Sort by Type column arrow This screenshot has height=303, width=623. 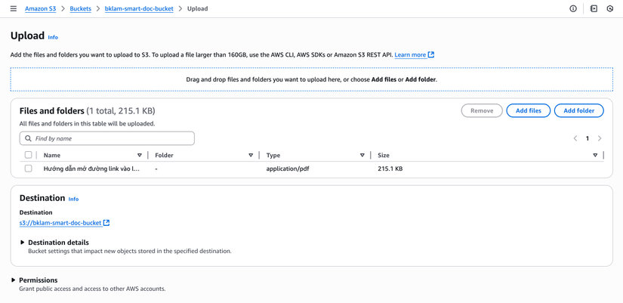coord(362,156)
